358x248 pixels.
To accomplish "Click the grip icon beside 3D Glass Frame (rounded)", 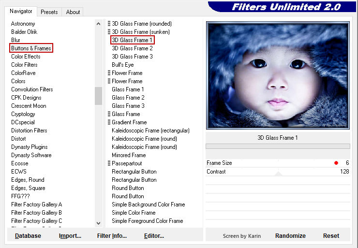I will 109,24.
